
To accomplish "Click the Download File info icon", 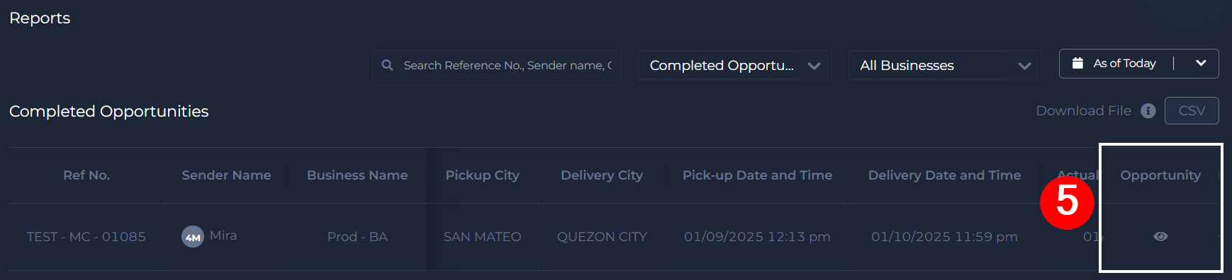I will pyautogui.click(x=1148, y=111).
